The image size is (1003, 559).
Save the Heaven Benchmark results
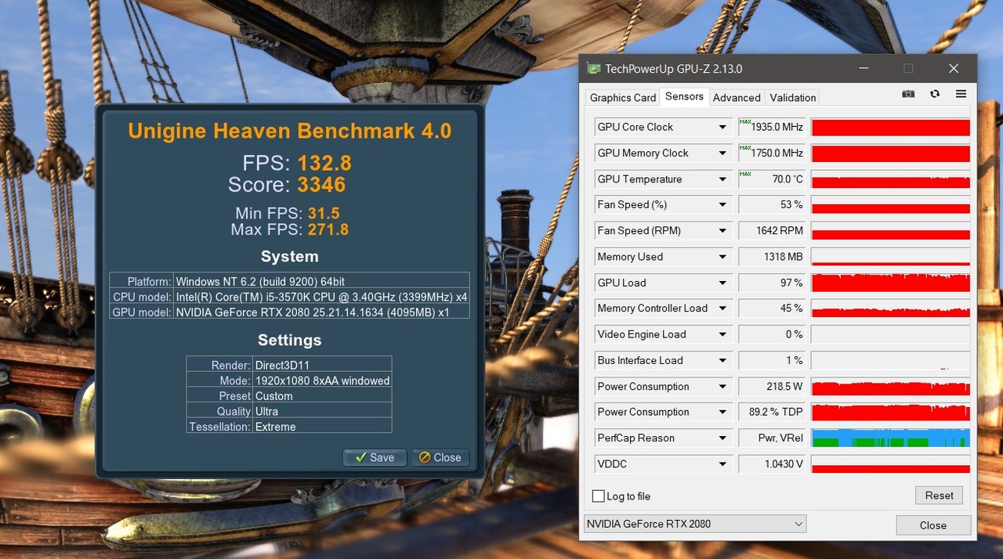[x=375, y=457]
